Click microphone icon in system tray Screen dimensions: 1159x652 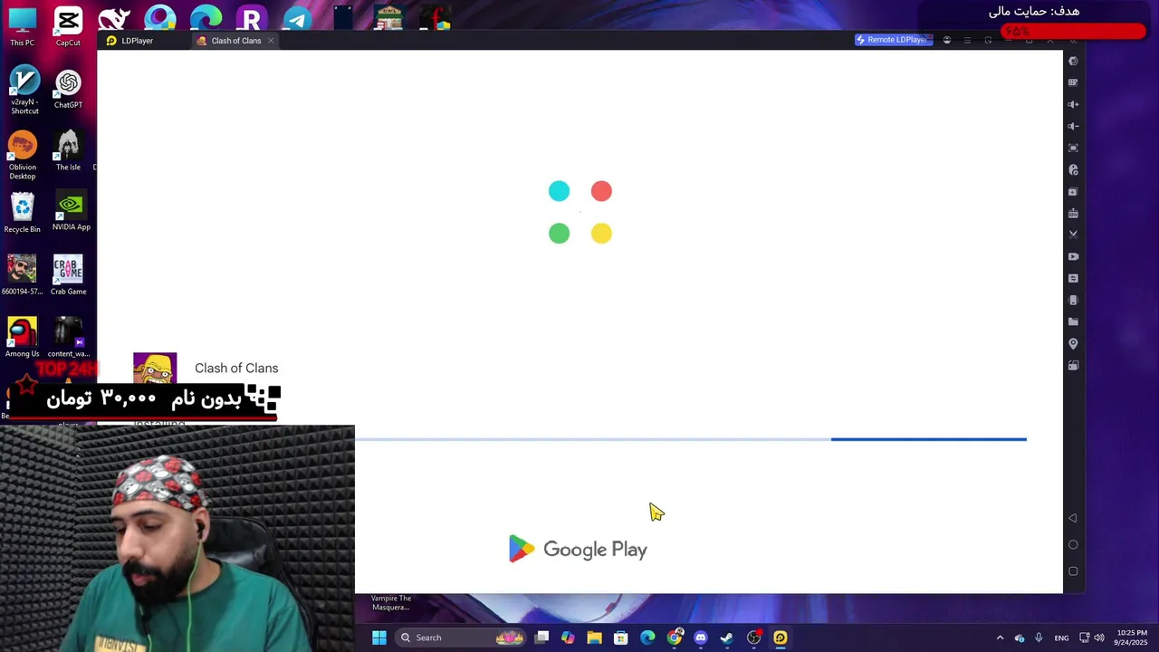tap(1039, 638)
